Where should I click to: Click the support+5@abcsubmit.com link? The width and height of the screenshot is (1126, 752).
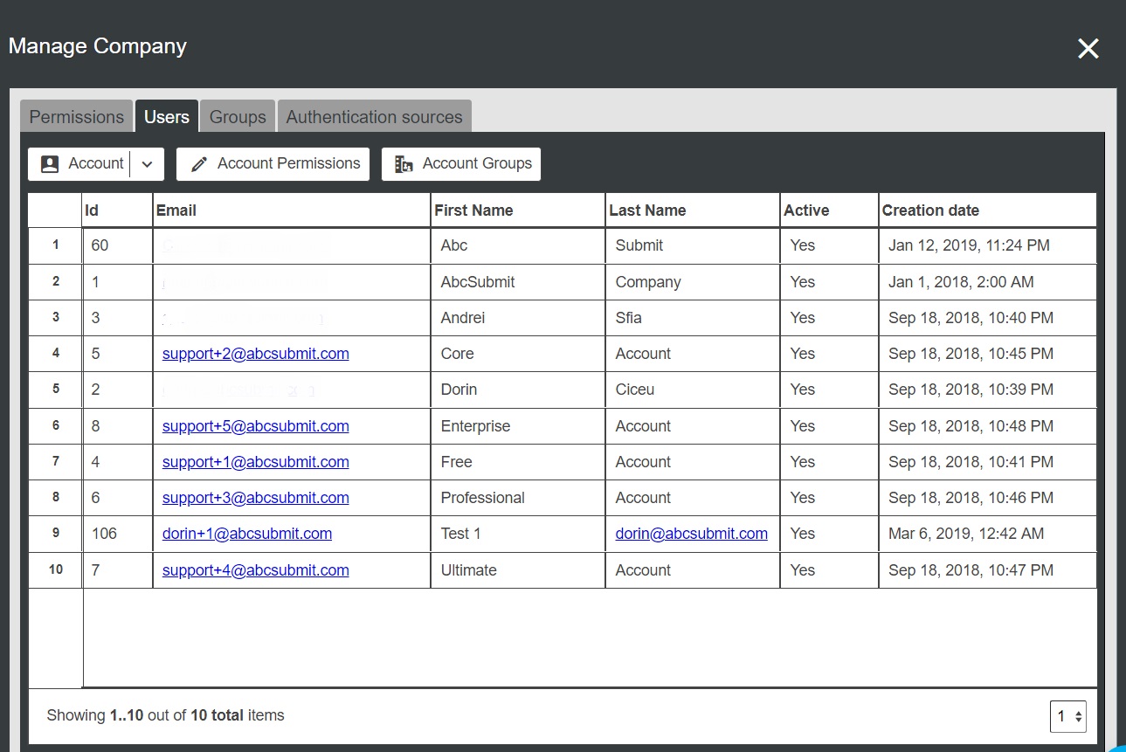[x=255, y=426]
